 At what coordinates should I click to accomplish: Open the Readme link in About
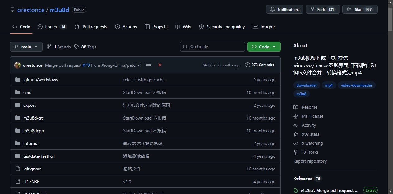tap(305, 107)
